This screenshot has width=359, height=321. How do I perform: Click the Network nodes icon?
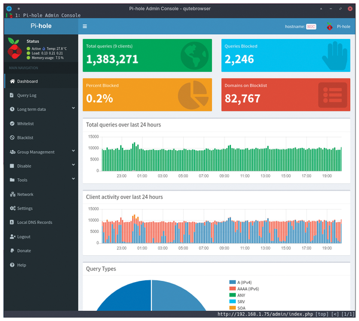point(13,194)
